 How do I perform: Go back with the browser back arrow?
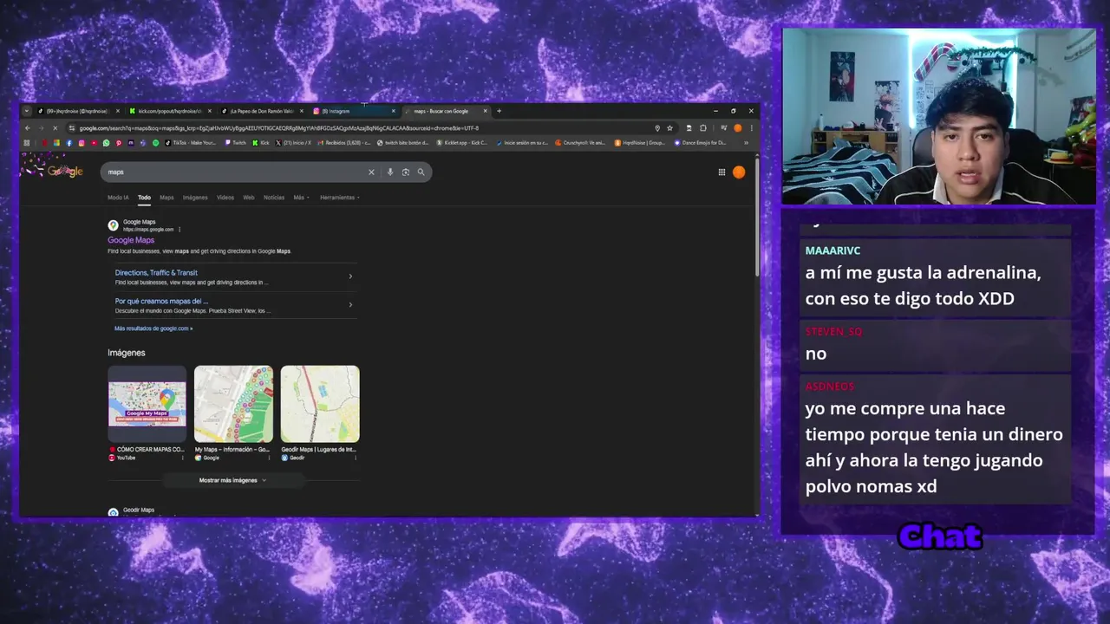click(x=27, y=128)
